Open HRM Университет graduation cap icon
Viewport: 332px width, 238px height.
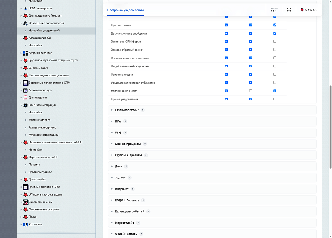tap(25, 8)
